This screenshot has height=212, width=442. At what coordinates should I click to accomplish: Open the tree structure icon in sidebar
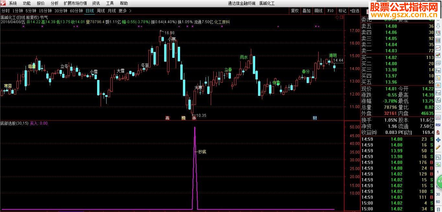click(438, 78)
